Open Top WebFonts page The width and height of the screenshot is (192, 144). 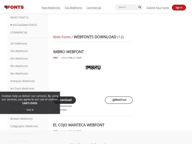(73, 8)
